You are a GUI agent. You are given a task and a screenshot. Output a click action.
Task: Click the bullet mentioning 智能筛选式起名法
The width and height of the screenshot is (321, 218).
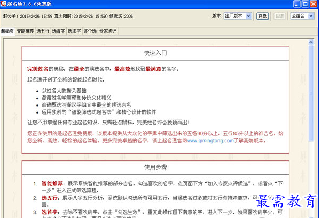(99, 112)
